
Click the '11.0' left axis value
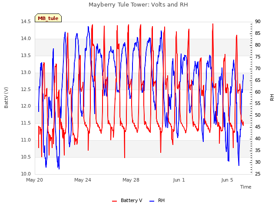point(26,140)
